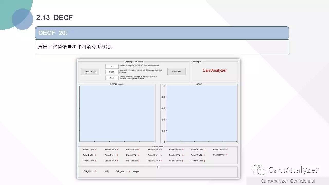Select the Patch18 VN value
The width and height of the screenshot is (329, 185).
click(204, 161)
